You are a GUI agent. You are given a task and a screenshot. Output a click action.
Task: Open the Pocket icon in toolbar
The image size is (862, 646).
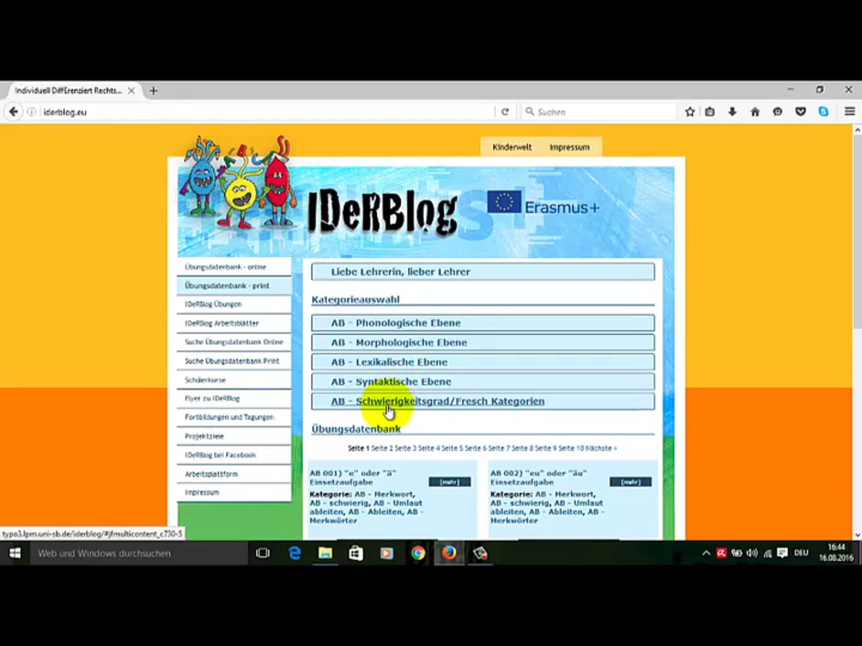[x=801, y=112]
